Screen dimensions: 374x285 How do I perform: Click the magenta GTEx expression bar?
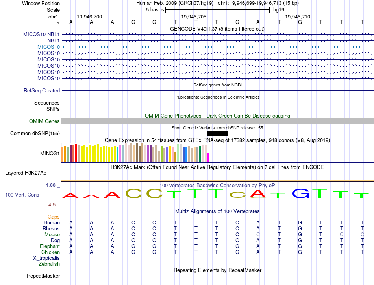point(209,157)
